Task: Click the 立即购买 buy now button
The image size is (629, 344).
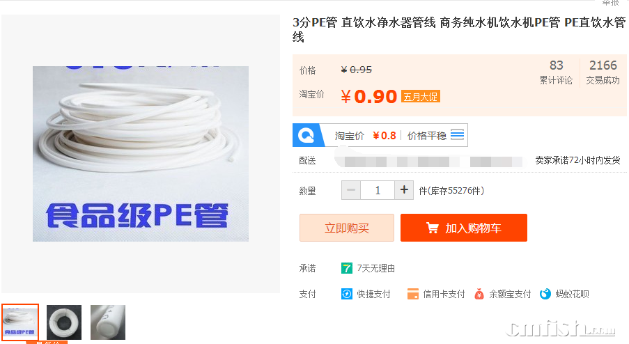Action: (347, 228)
